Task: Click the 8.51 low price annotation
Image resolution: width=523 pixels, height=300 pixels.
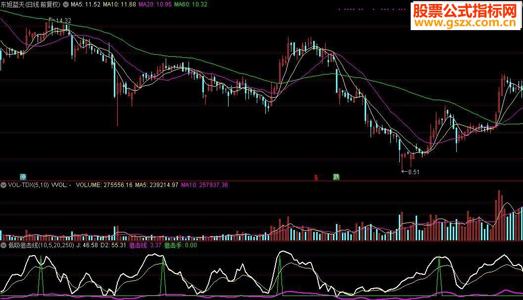Action: 414,172
